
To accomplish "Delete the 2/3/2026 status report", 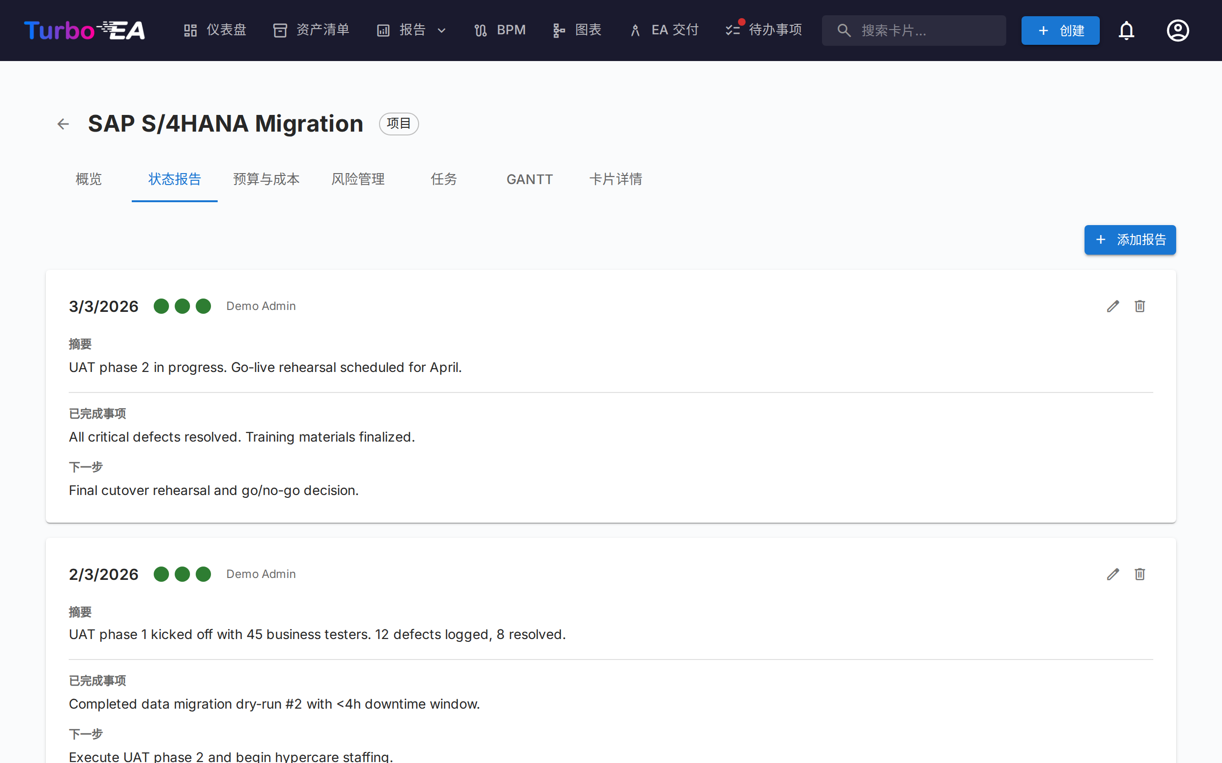I will [x=1140, y=574].
